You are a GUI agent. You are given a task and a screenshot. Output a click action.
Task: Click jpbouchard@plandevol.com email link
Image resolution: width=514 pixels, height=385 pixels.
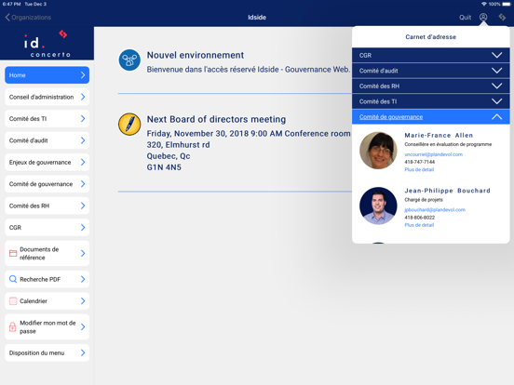tap(435, 209)
